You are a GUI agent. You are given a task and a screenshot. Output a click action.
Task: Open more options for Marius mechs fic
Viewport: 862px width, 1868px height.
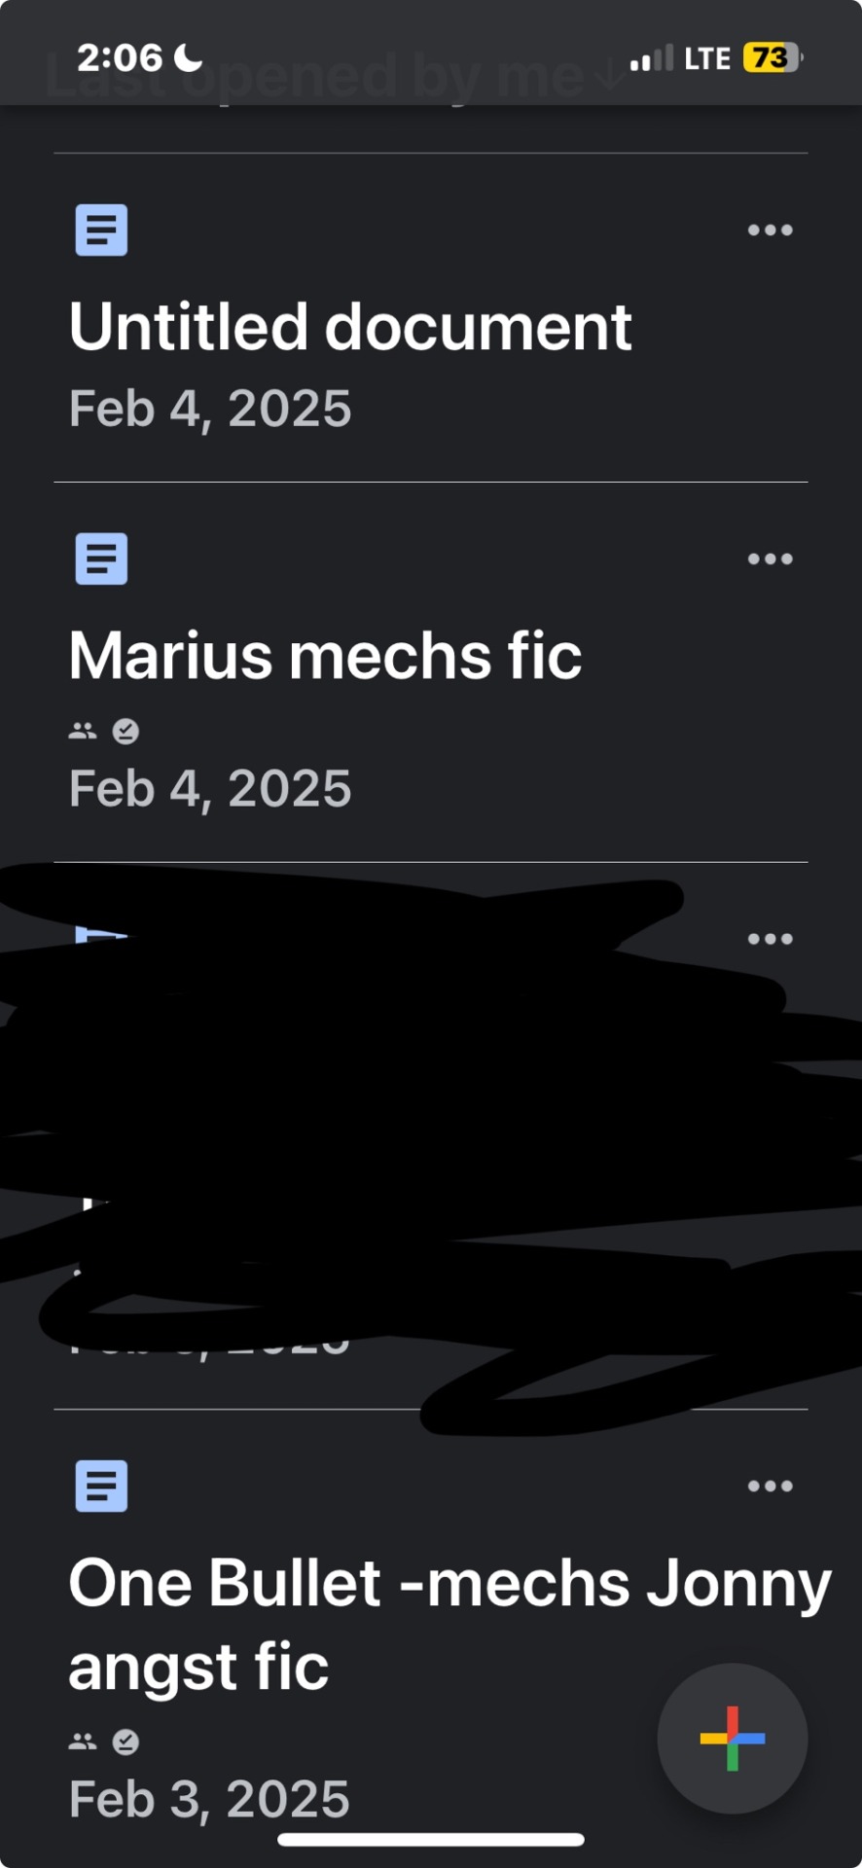tap(770, 559)
